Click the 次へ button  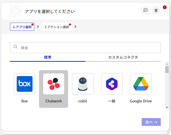[151, 122]
